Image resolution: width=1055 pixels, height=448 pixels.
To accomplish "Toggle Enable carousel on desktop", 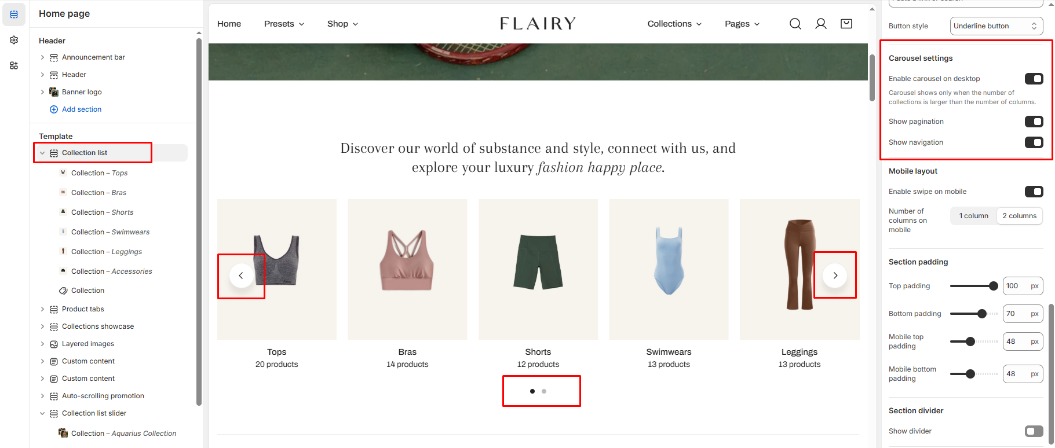I will point(1034,79).
